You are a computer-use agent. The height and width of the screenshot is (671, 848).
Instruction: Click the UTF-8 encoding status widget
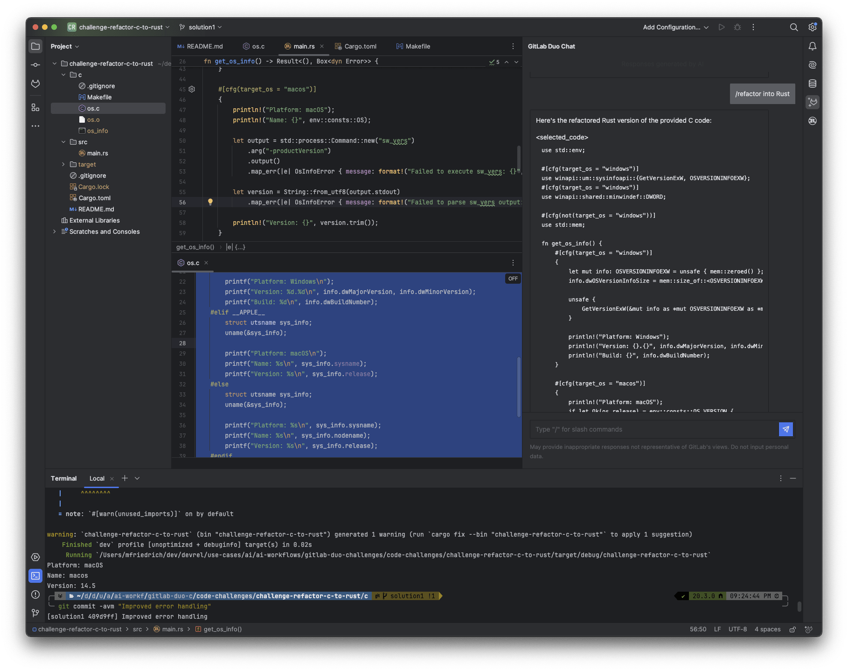tap(737, 629)
